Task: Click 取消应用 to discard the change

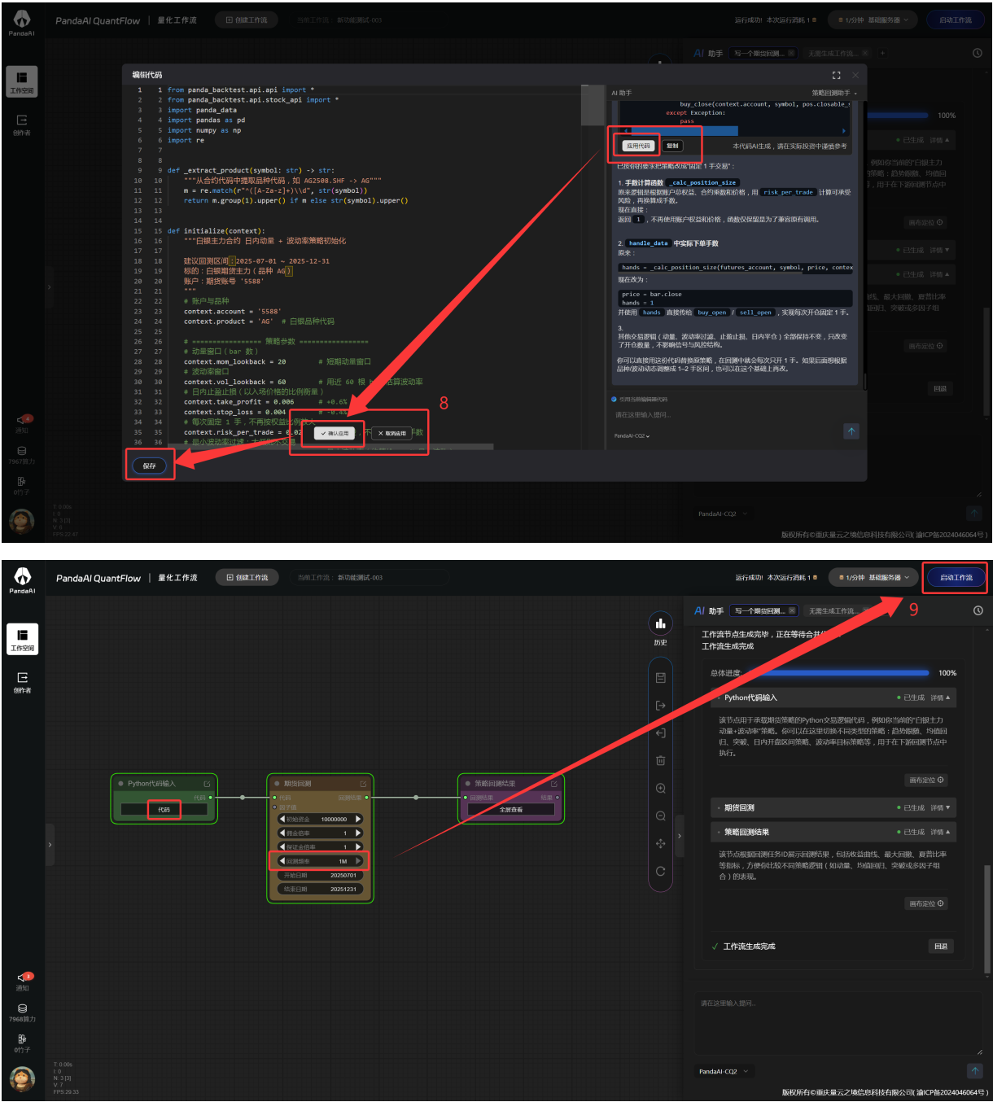Action: click(392, 433)
